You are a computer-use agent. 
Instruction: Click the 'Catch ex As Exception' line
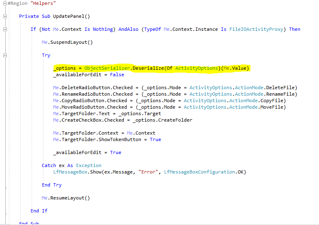(71, 165)
